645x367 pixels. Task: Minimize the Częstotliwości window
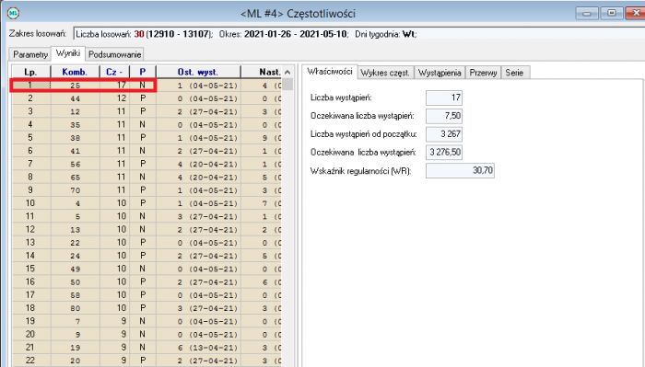[587, 13]
